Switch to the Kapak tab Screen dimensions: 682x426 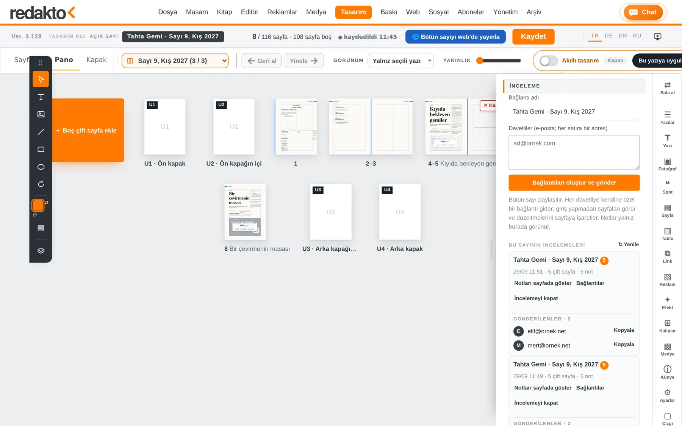96,60
